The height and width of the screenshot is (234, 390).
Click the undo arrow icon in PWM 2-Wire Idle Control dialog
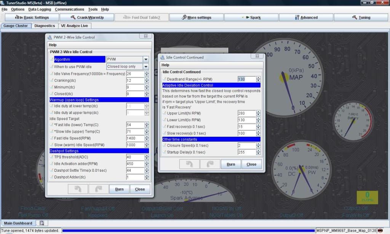click(78, 189)
